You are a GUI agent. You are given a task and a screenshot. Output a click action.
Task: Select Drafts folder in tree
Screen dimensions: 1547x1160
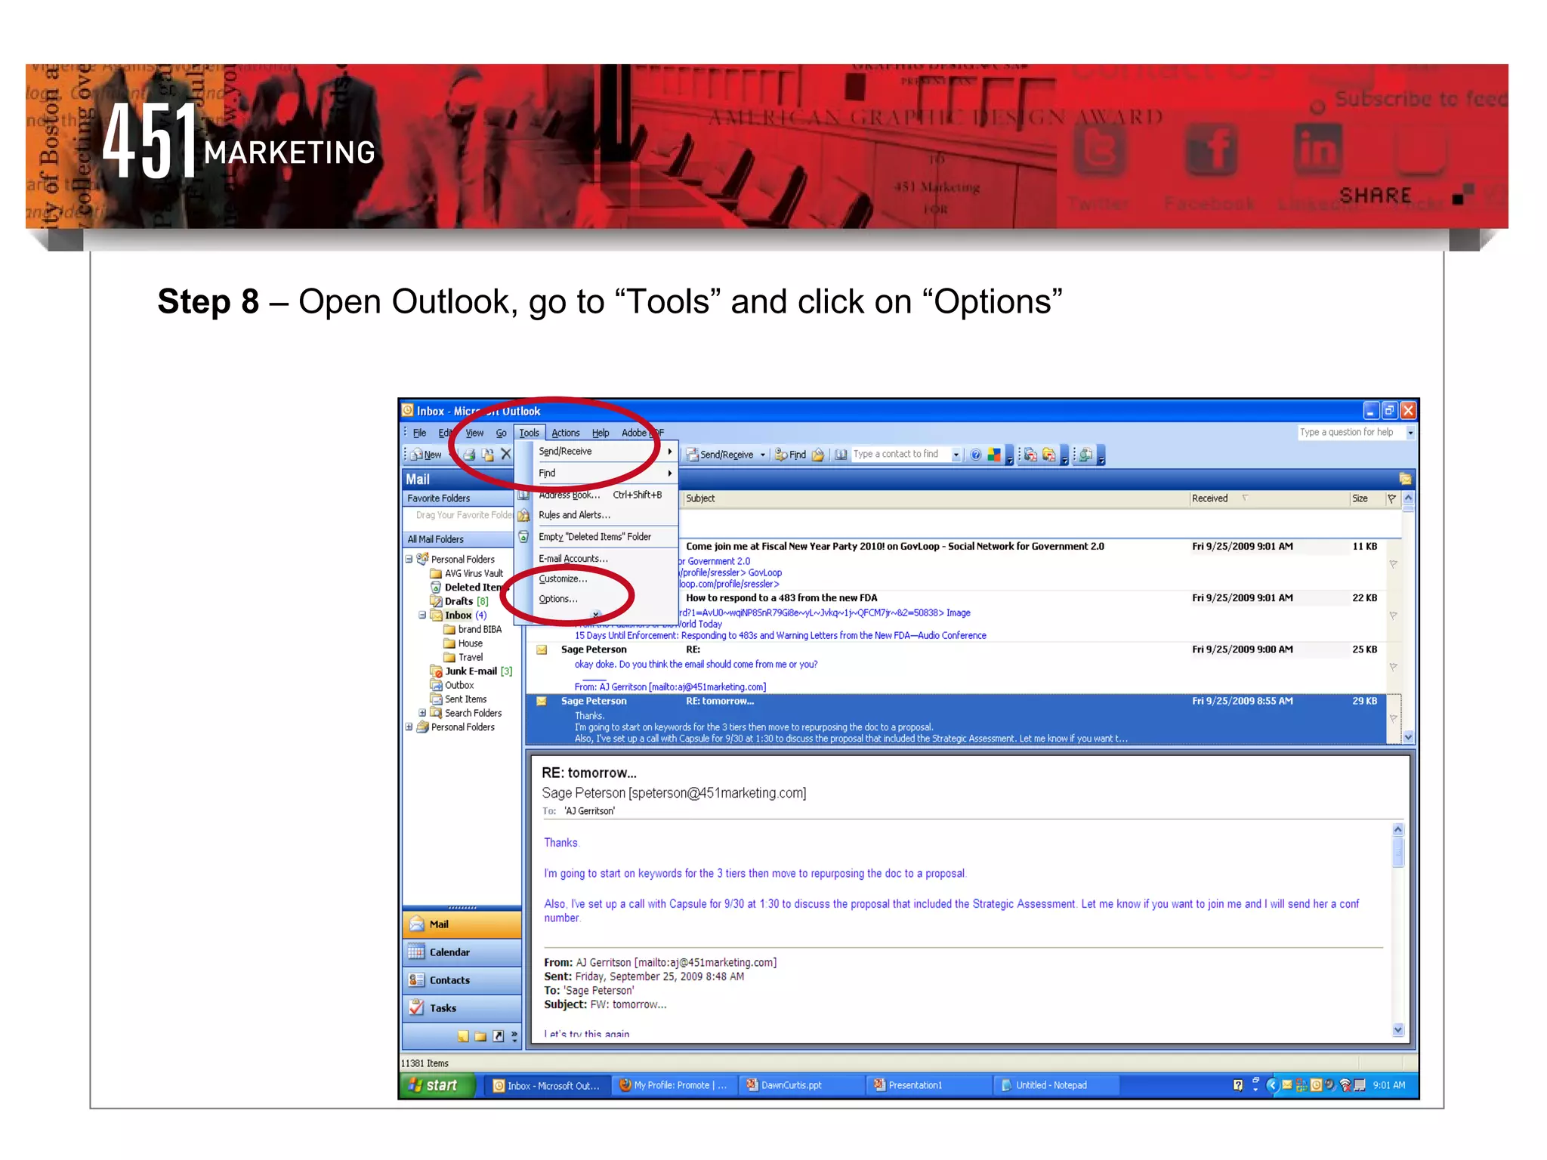[x=459, y=602]
